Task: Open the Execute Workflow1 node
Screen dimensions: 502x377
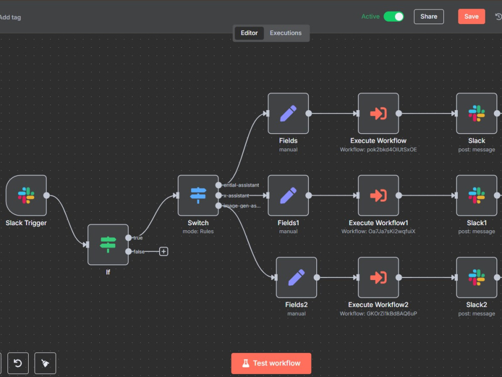Action: point(379,195)
